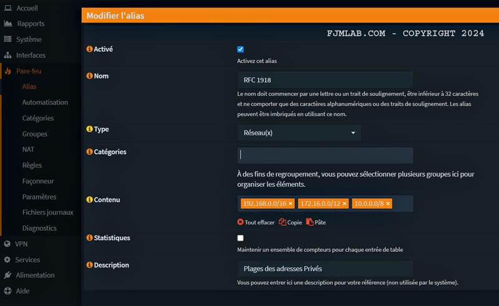Open the Type dropdown showing Réseau(x)

point(299,133)
